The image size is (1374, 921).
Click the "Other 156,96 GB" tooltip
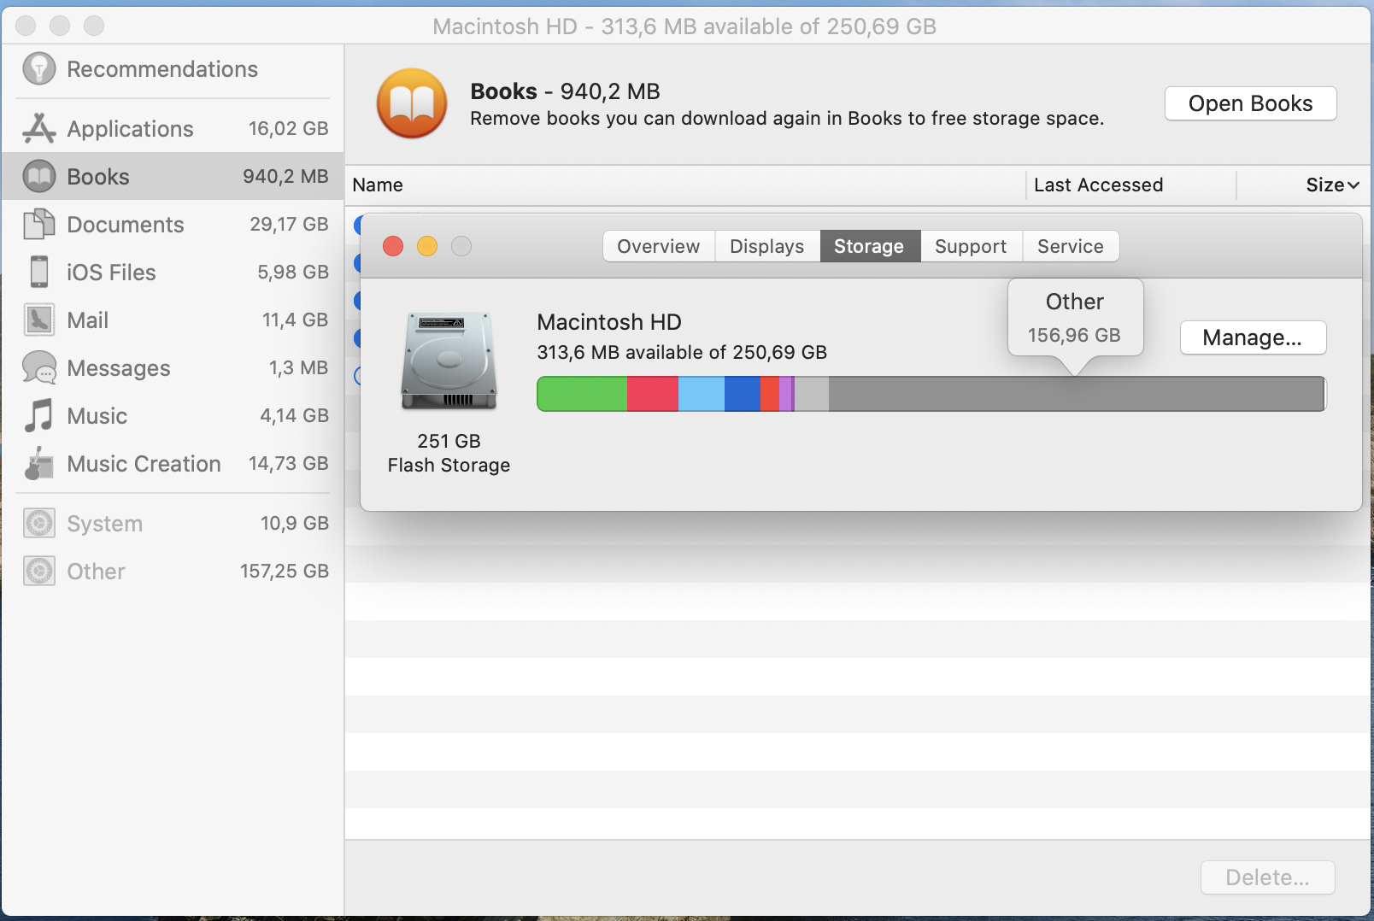tap(1075, 318)
